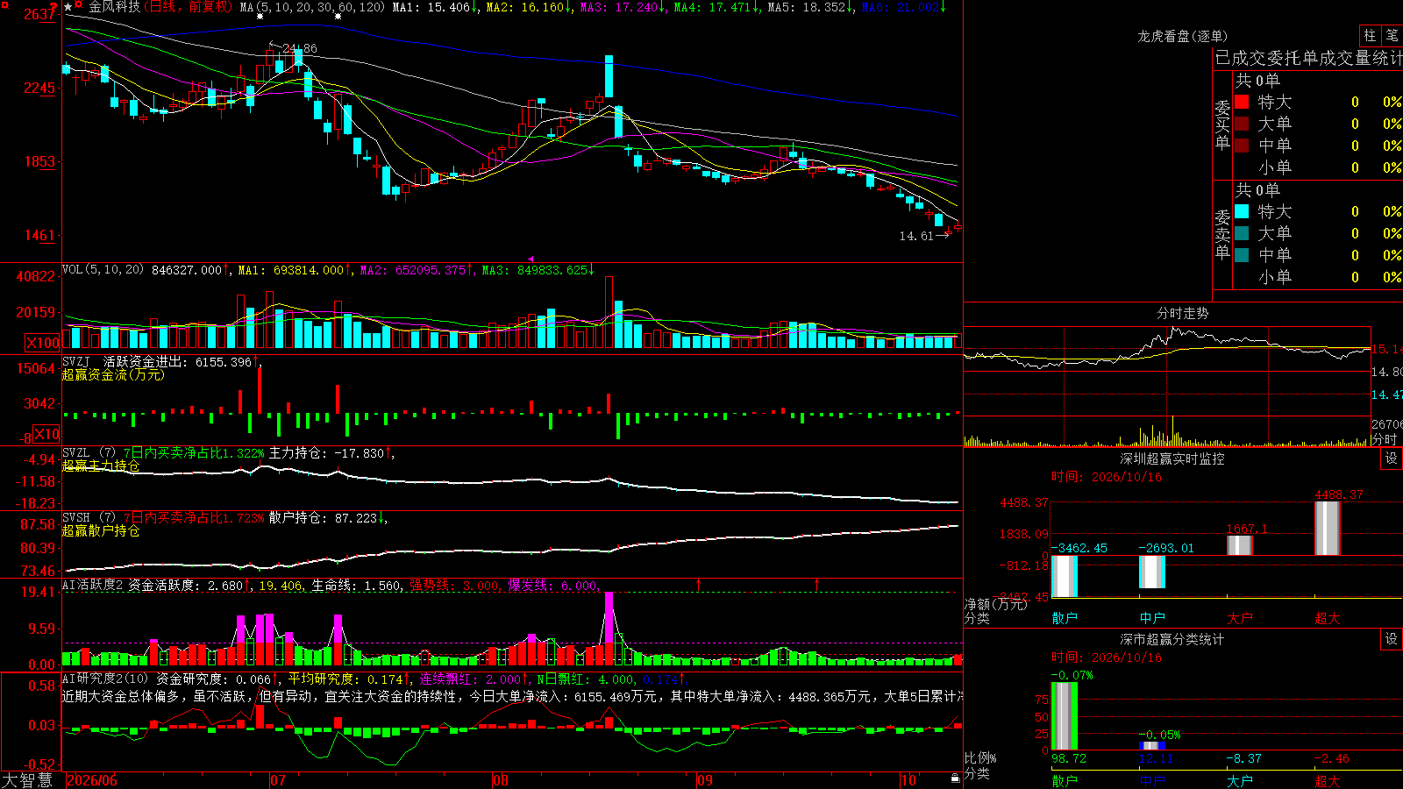Click 已成交委托单成交量统计 header
Image resolution: width=1403 pixels, height=789 pixels.
click(1308, 58)
